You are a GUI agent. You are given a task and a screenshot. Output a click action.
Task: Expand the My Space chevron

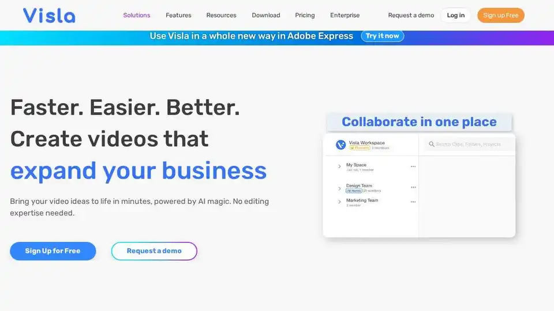(x=339, y=166)
